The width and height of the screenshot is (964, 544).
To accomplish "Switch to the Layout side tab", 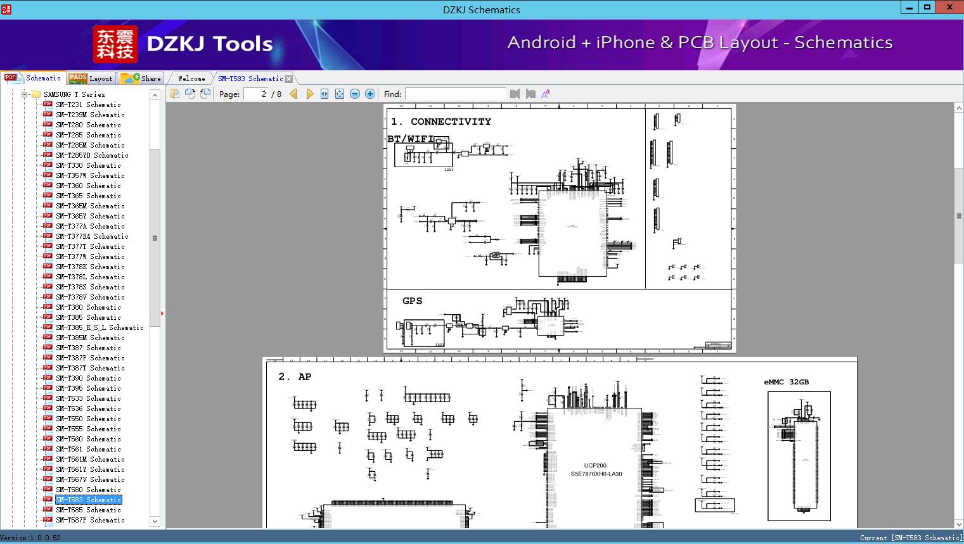I will coord(91,79).
